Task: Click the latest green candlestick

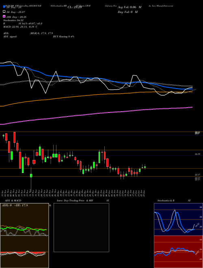Action: [145, 167]
